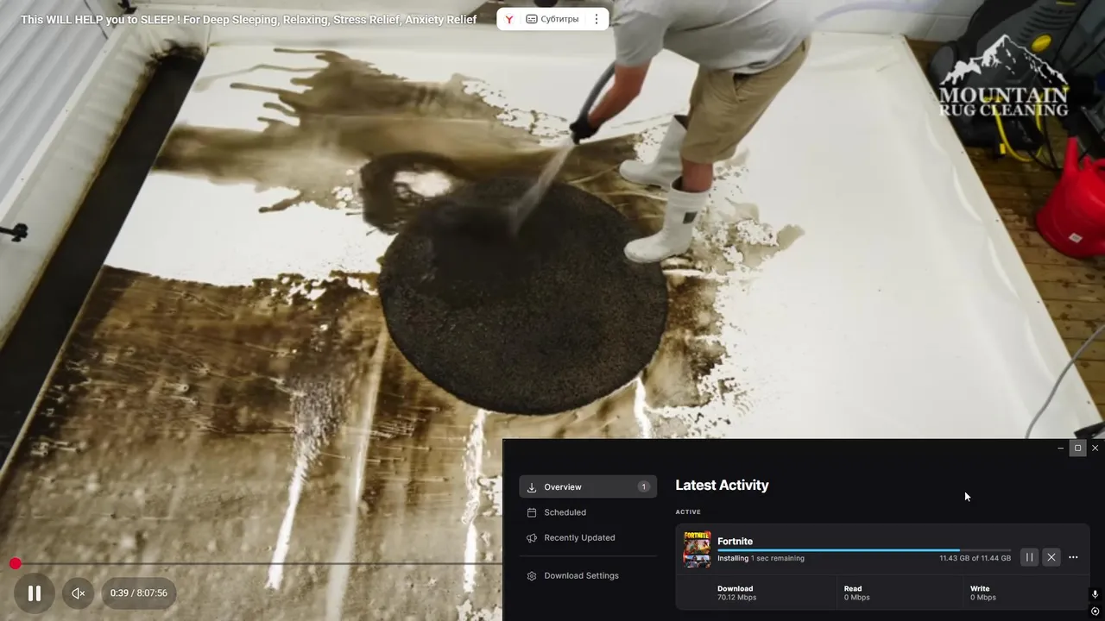Click the Read 0 Mbps stat

[856, 593]
